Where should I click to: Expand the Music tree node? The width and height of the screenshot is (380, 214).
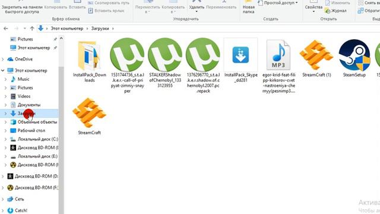(5, 79)
